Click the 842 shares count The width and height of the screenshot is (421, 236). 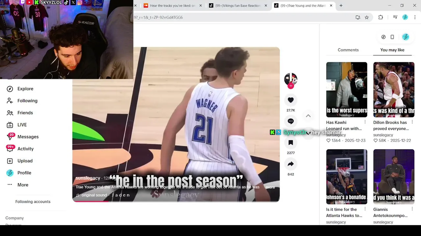[x=290, y=174]
